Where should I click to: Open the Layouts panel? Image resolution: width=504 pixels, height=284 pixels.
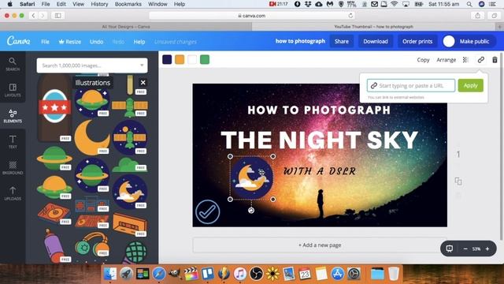(13, 90)
